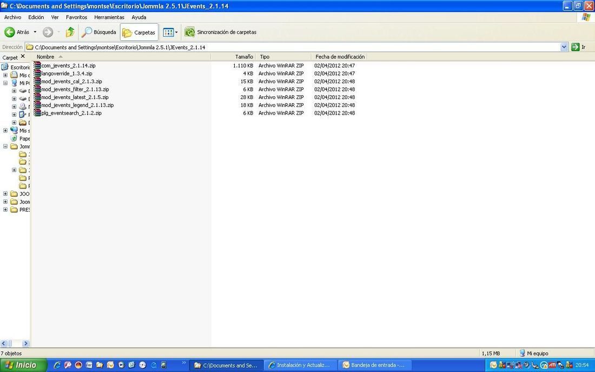Launch Internet Explorer from quick launch
The height and width of the screenshot is (372, 595).
57,365
